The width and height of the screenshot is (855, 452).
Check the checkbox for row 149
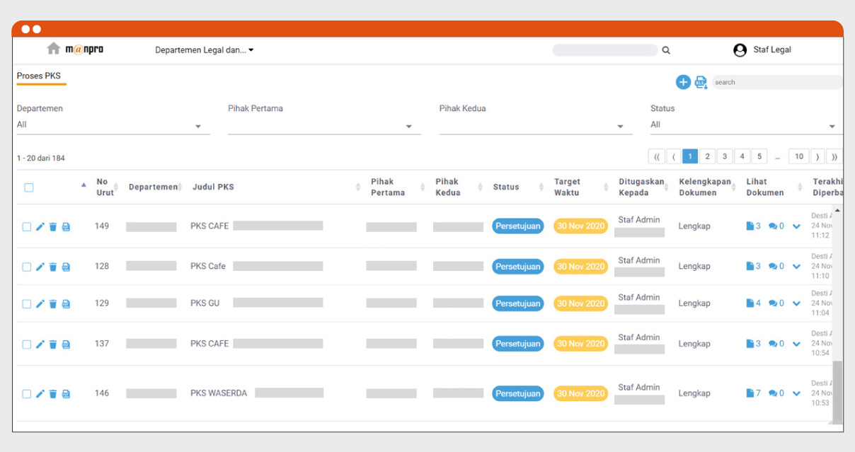coord(27,227)
